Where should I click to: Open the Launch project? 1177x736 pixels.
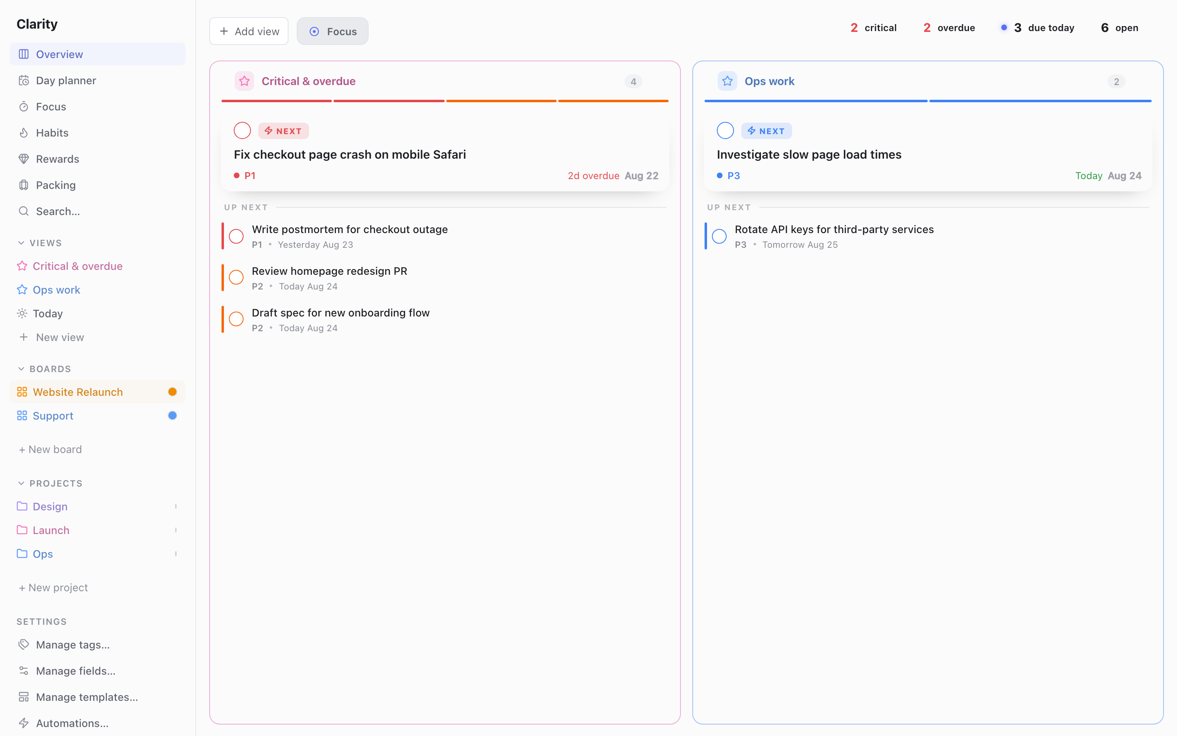97,530
